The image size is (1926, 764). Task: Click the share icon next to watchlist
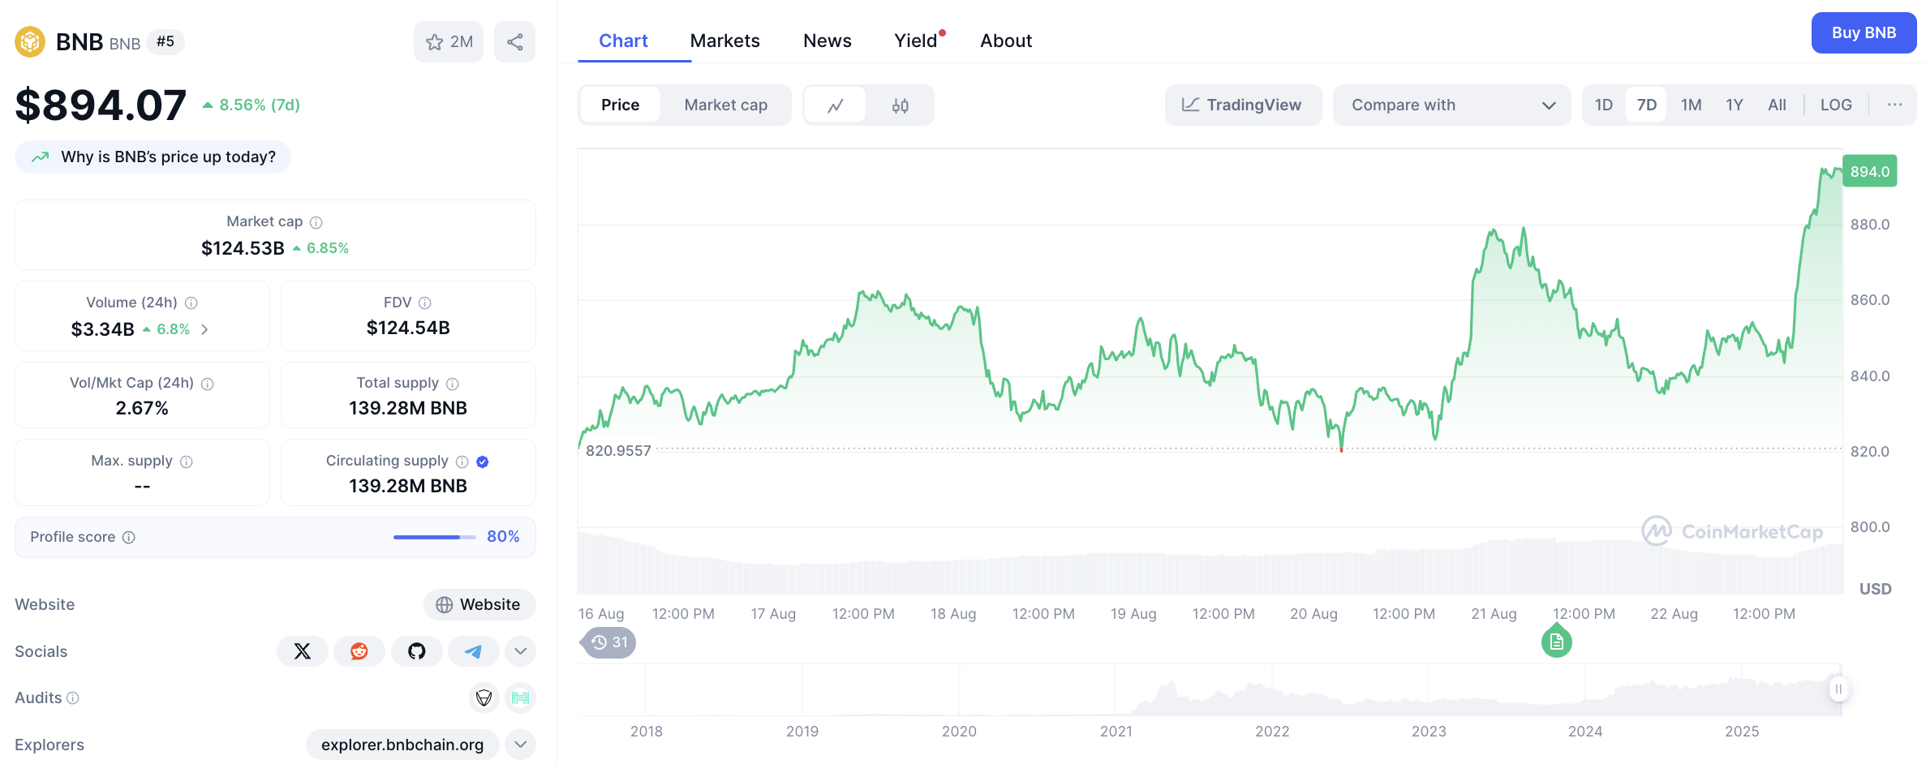pos(514,41)
